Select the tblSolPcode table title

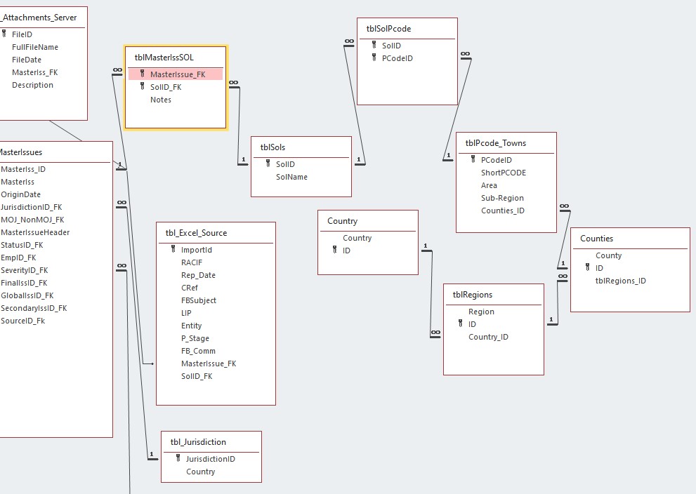click(388, 29)
